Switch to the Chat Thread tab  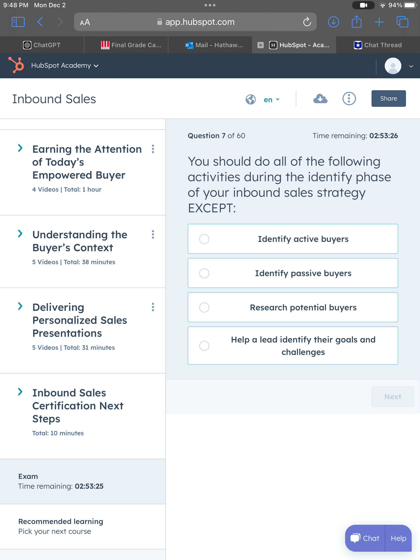[x=378, y=45]
